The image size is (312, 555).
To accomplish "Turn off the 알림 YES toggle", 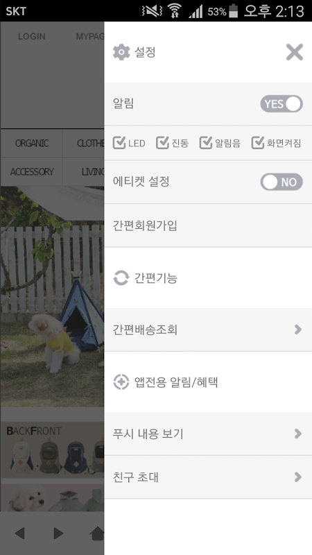I will (x=281, y=103).
